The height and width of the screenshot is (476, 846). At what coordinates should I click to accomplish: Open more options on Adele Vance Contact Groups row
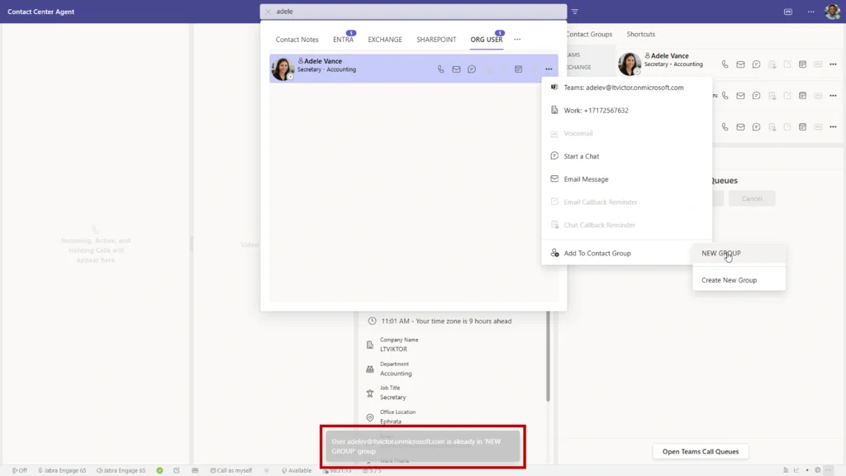click(833, 64)
